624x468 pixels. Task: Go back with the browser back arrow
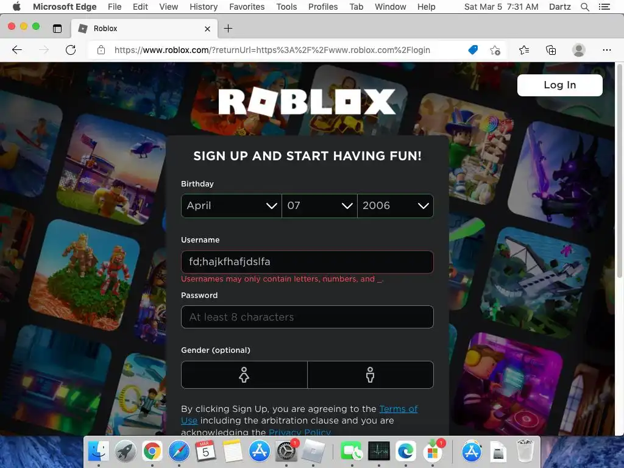pyautogui.click(x=16, y=50)
